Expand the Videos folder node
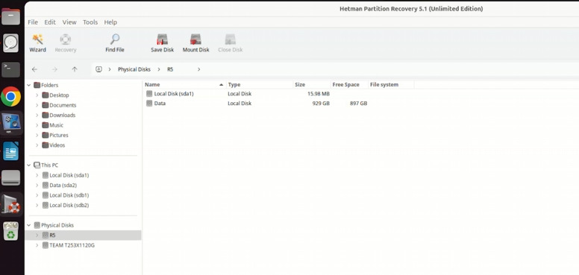Screen dimensions: 579x275 coord(37,145)
